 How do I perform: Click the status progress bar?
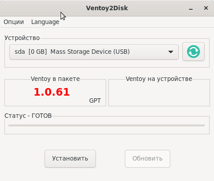107,125
